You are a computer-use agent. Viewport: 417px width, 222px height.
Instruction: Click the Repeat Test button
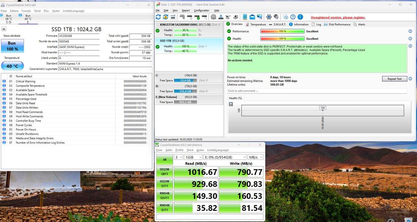(394, 79)
